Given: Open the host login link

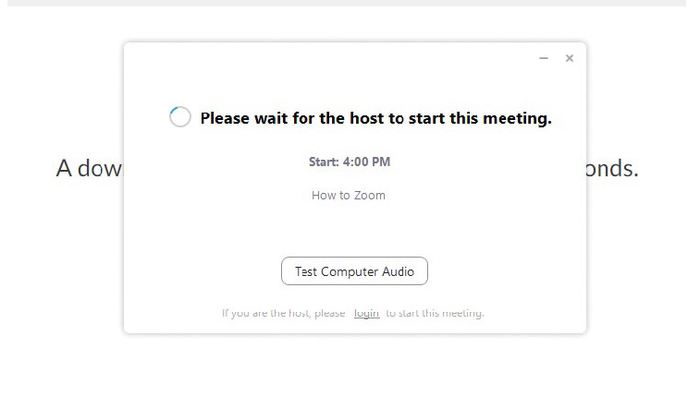Looking at the screenshot, I should (x=366, y=313).
